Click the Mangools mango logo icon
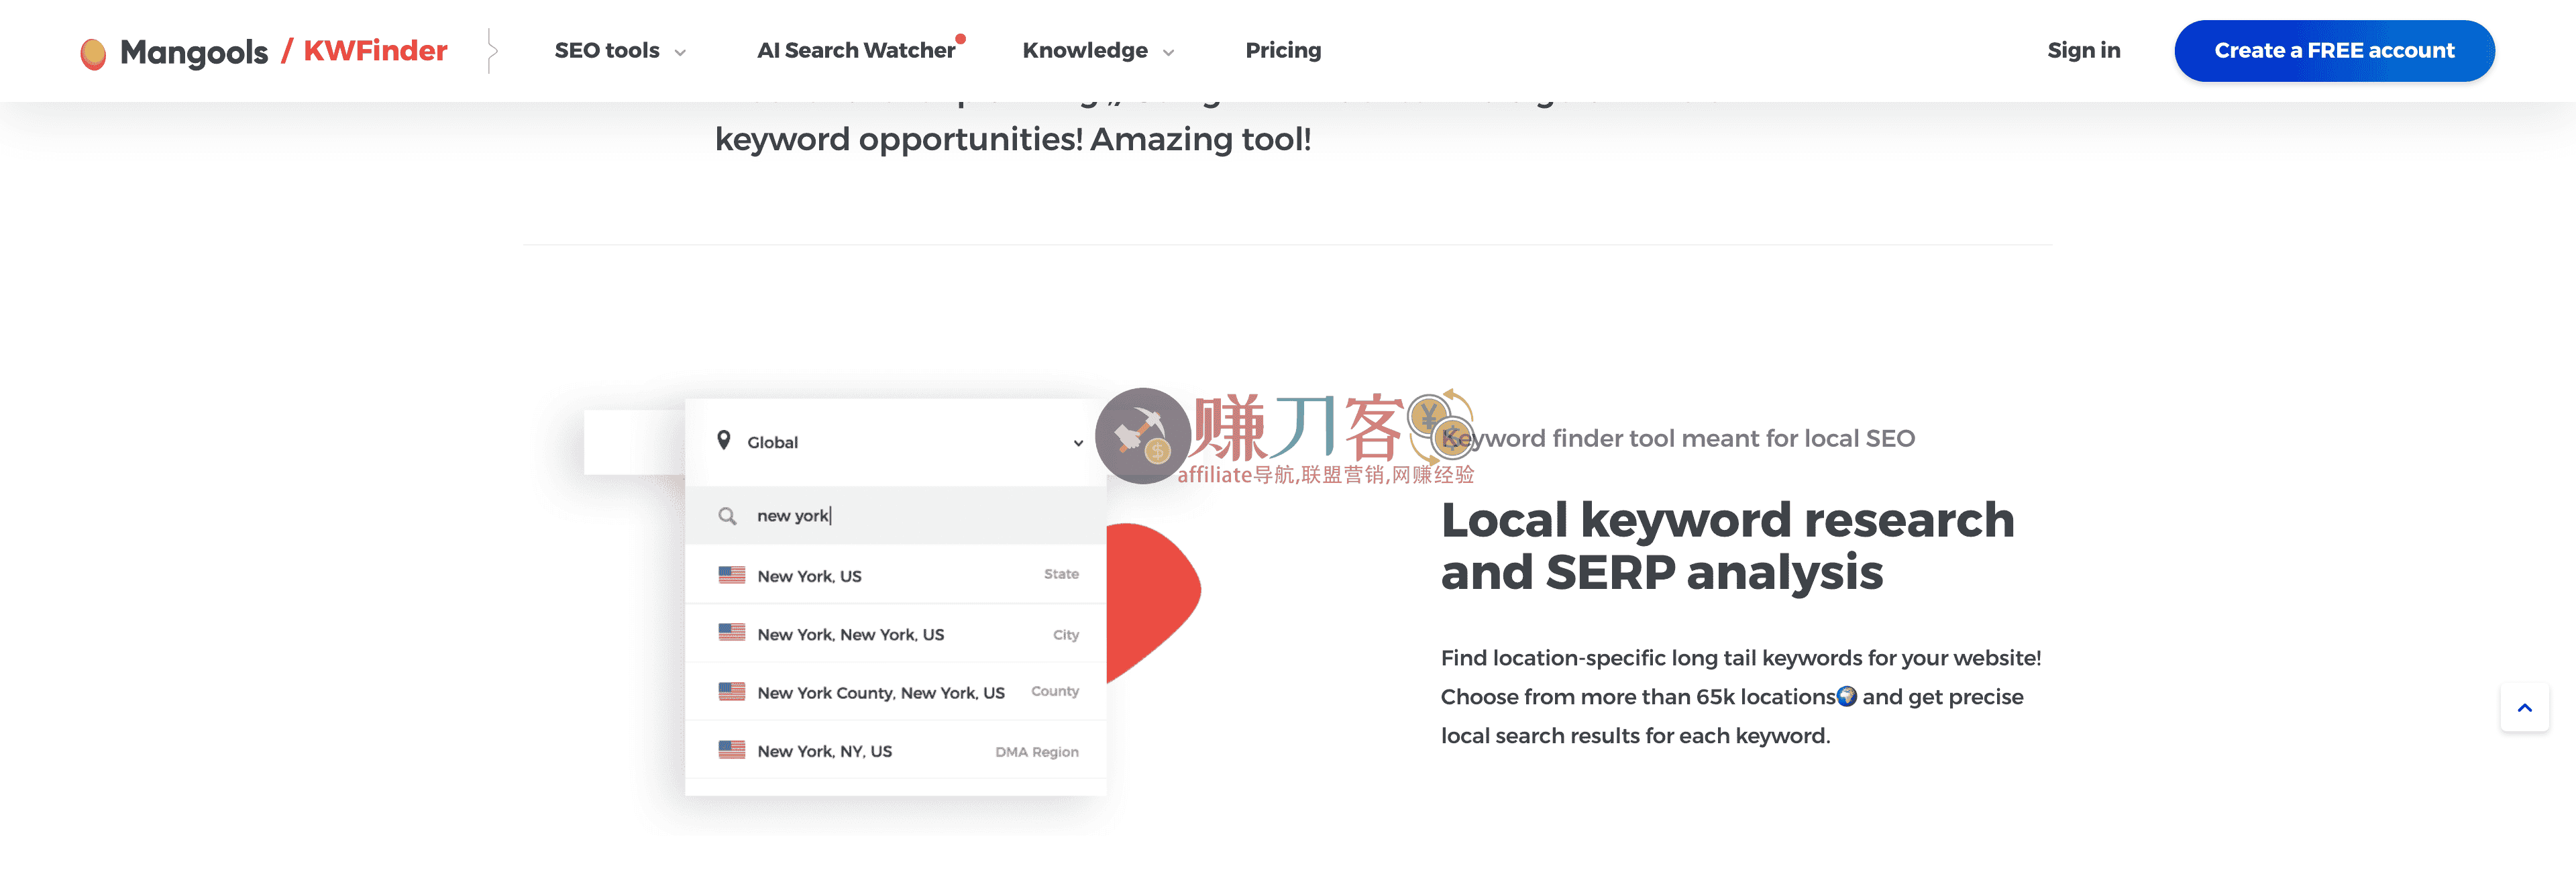The image size is (2576, 872). [x=95, y=50]
